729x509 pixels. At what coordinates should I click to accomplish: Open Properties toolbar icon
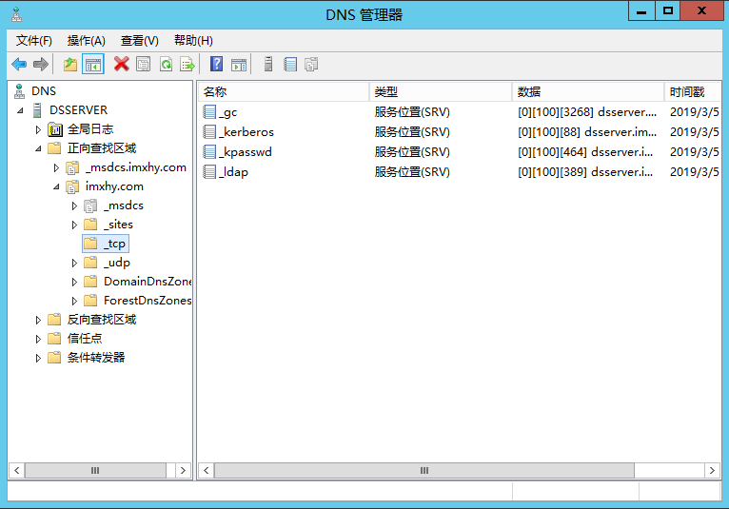143,64
